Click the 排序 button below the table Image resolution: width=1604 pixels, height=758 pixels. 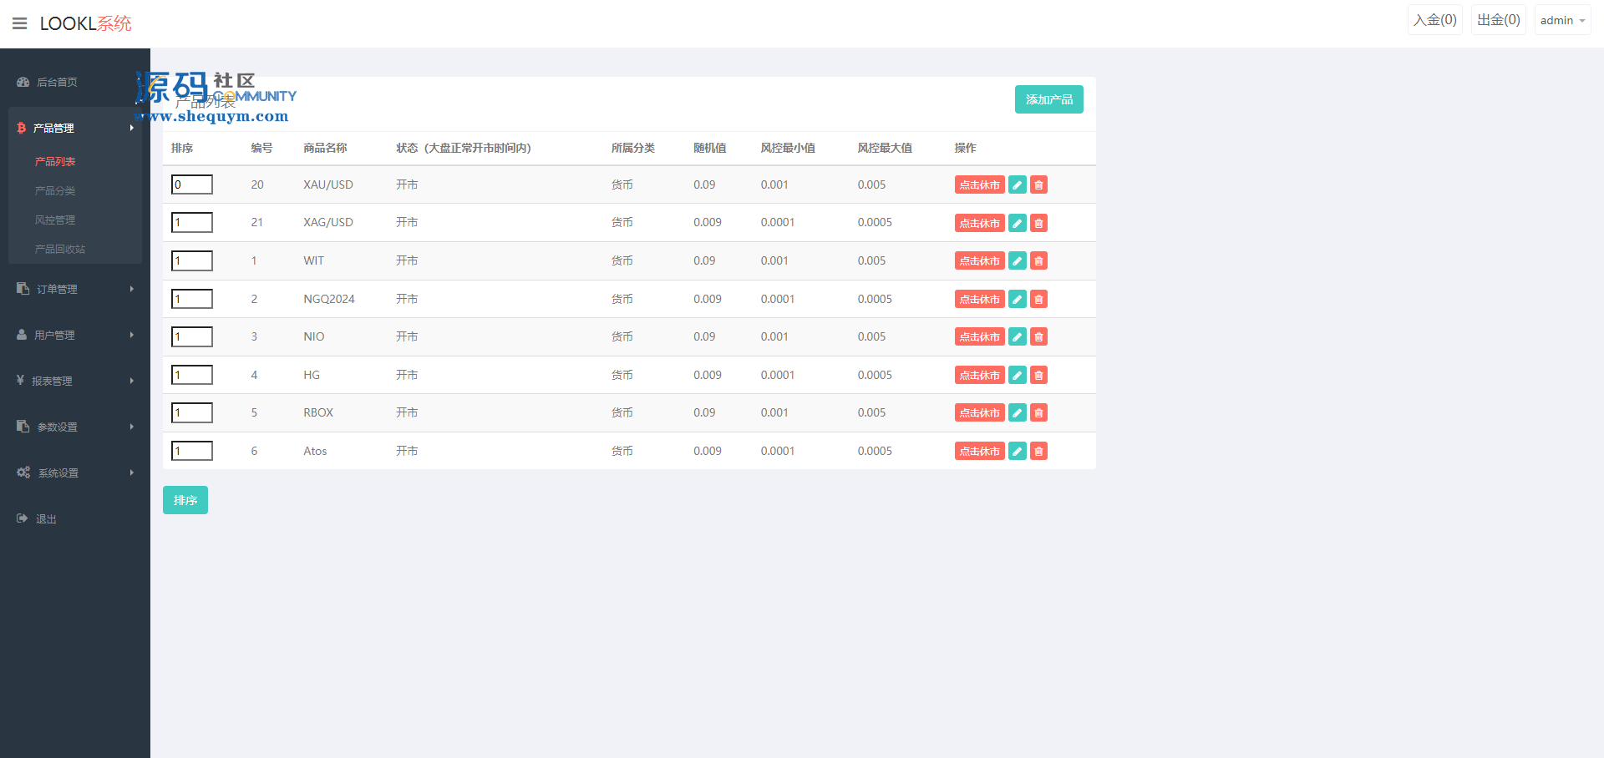pos(185,500)
